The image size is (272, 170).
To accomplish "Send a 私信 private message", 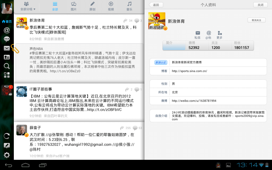I will [x=197, y=35].
